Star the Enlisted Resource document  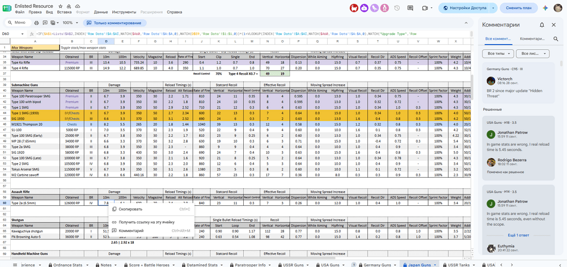point(61,6)
